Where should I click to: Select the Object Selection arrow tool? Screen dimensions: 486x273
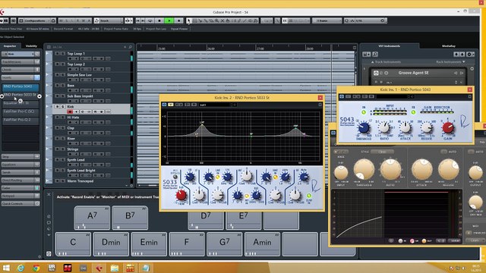pyautogui.click(x=189, y=20)
